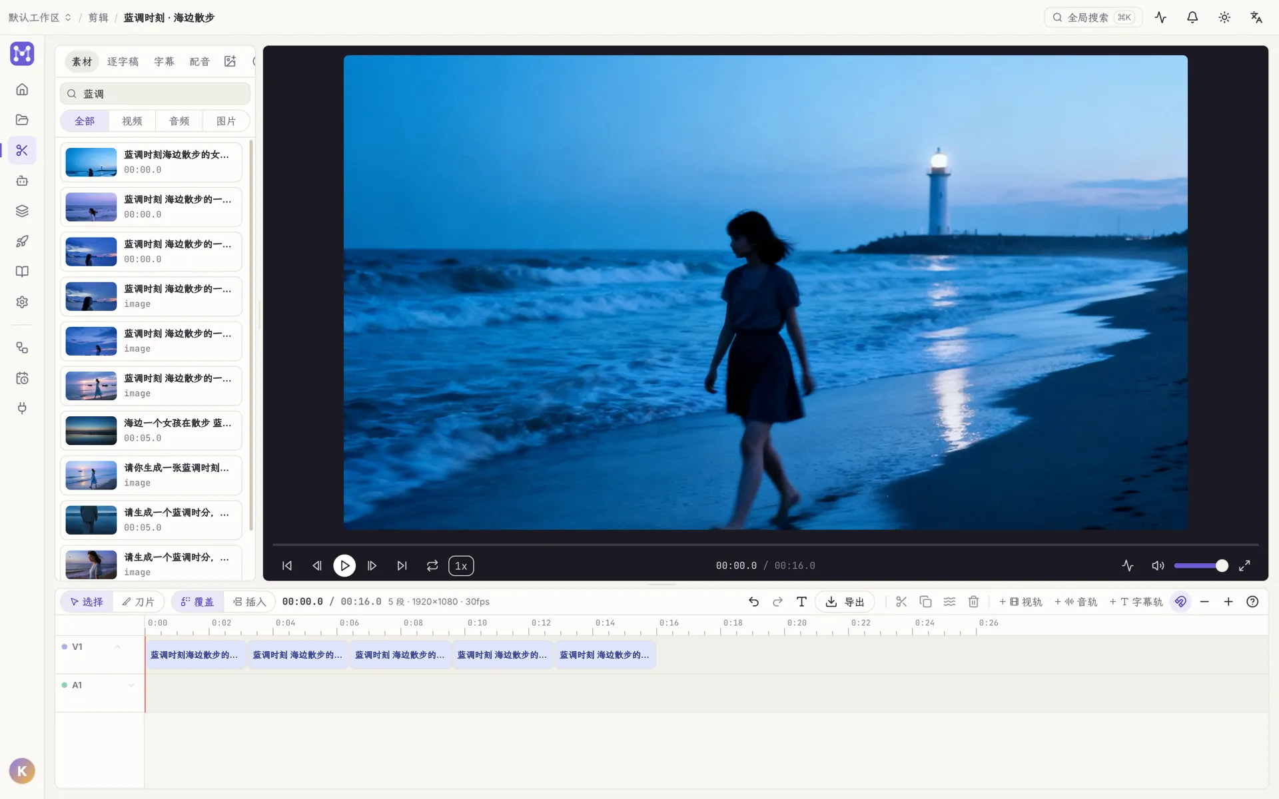
Task: Open the scissors editing section in sidebar
Action: 22,150
